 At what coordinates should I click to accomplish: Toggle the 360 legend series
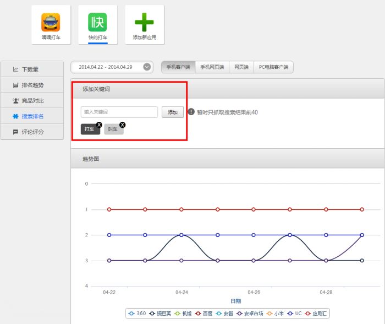click(x=137, y=314)
